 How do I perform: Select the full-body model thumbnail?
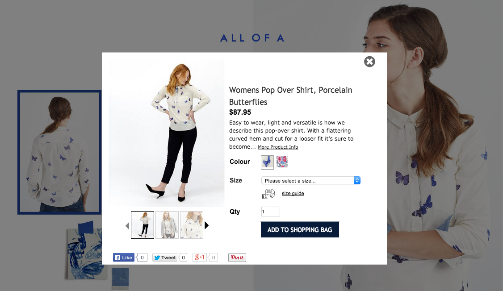point(143,224)
